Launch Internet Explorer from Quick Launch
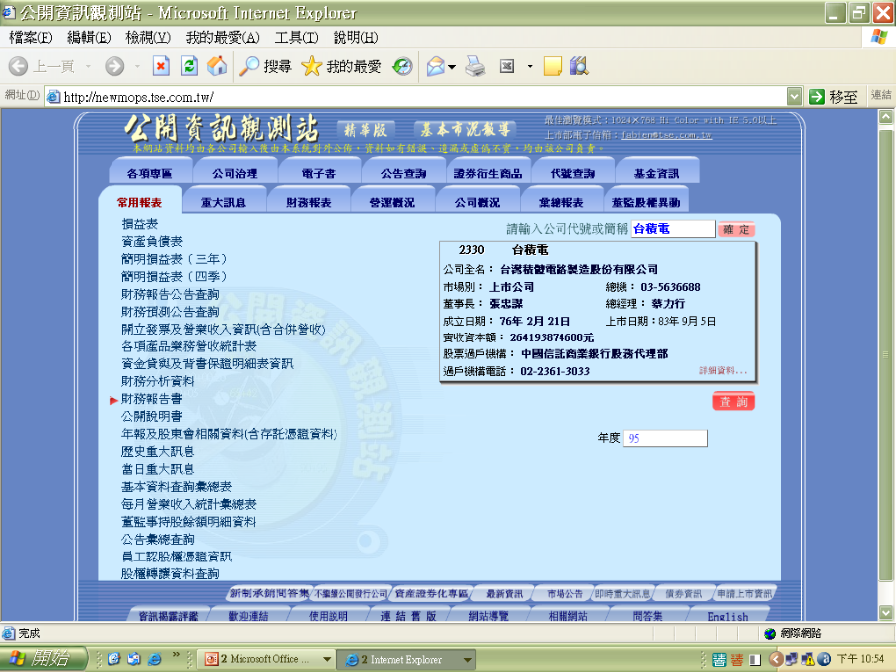Image resolution: width=896 pixels, height=672 pixels. click(155, 659)
